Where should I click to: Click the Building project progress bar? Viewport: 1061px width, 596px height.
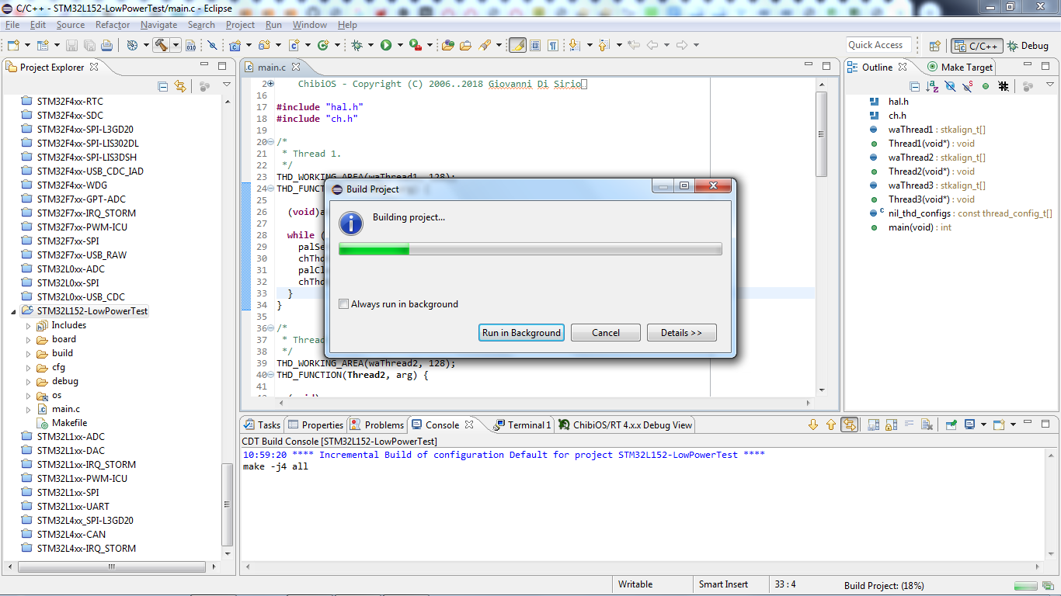(x=530, y=249)
